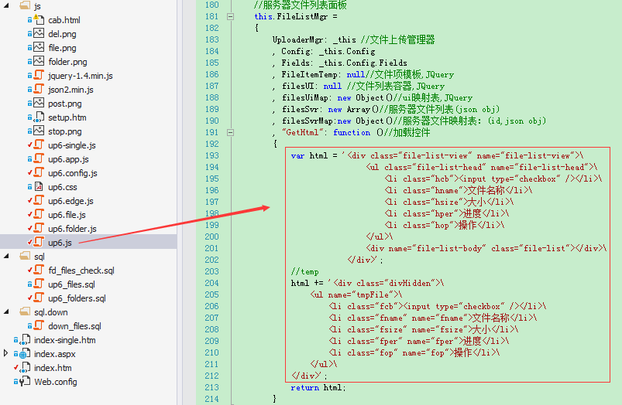Click the jquery-1.4.min.js script icon
Image resolution: width=622 pixels, height=405 pixels.
click(x=39, y=75)
